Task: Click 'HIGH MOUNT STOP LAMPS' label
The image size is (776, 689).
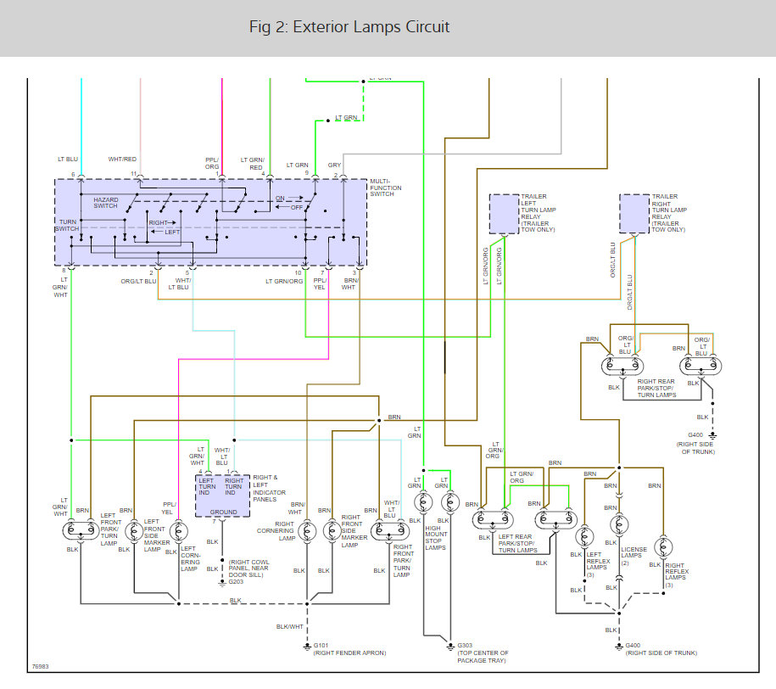Action: tap(436, 538)
